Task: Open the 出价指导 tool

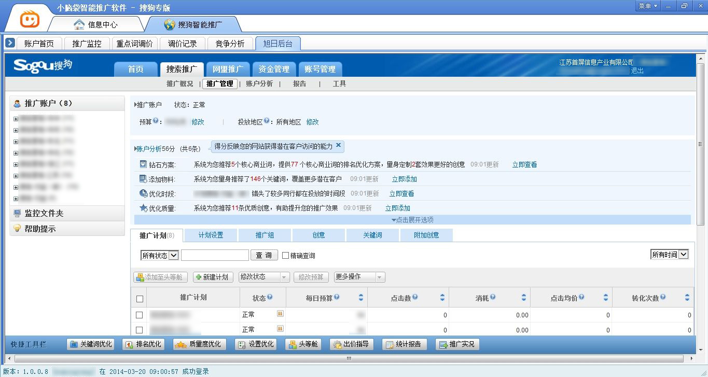Action: click(352, 343)
